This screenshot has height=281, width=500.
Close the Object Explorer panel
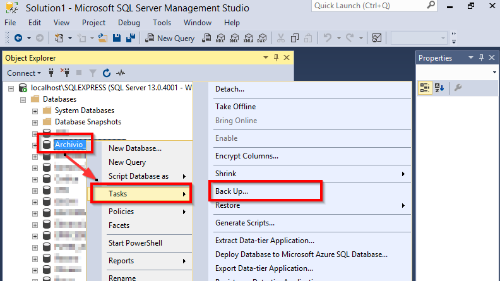(x=287, y=57)
